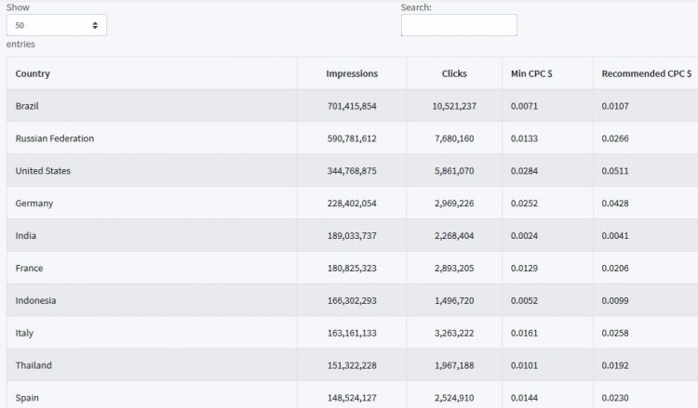Click the Germany country cell
The height and width of the screenshot is (408, 698).
tap(152, 204)
